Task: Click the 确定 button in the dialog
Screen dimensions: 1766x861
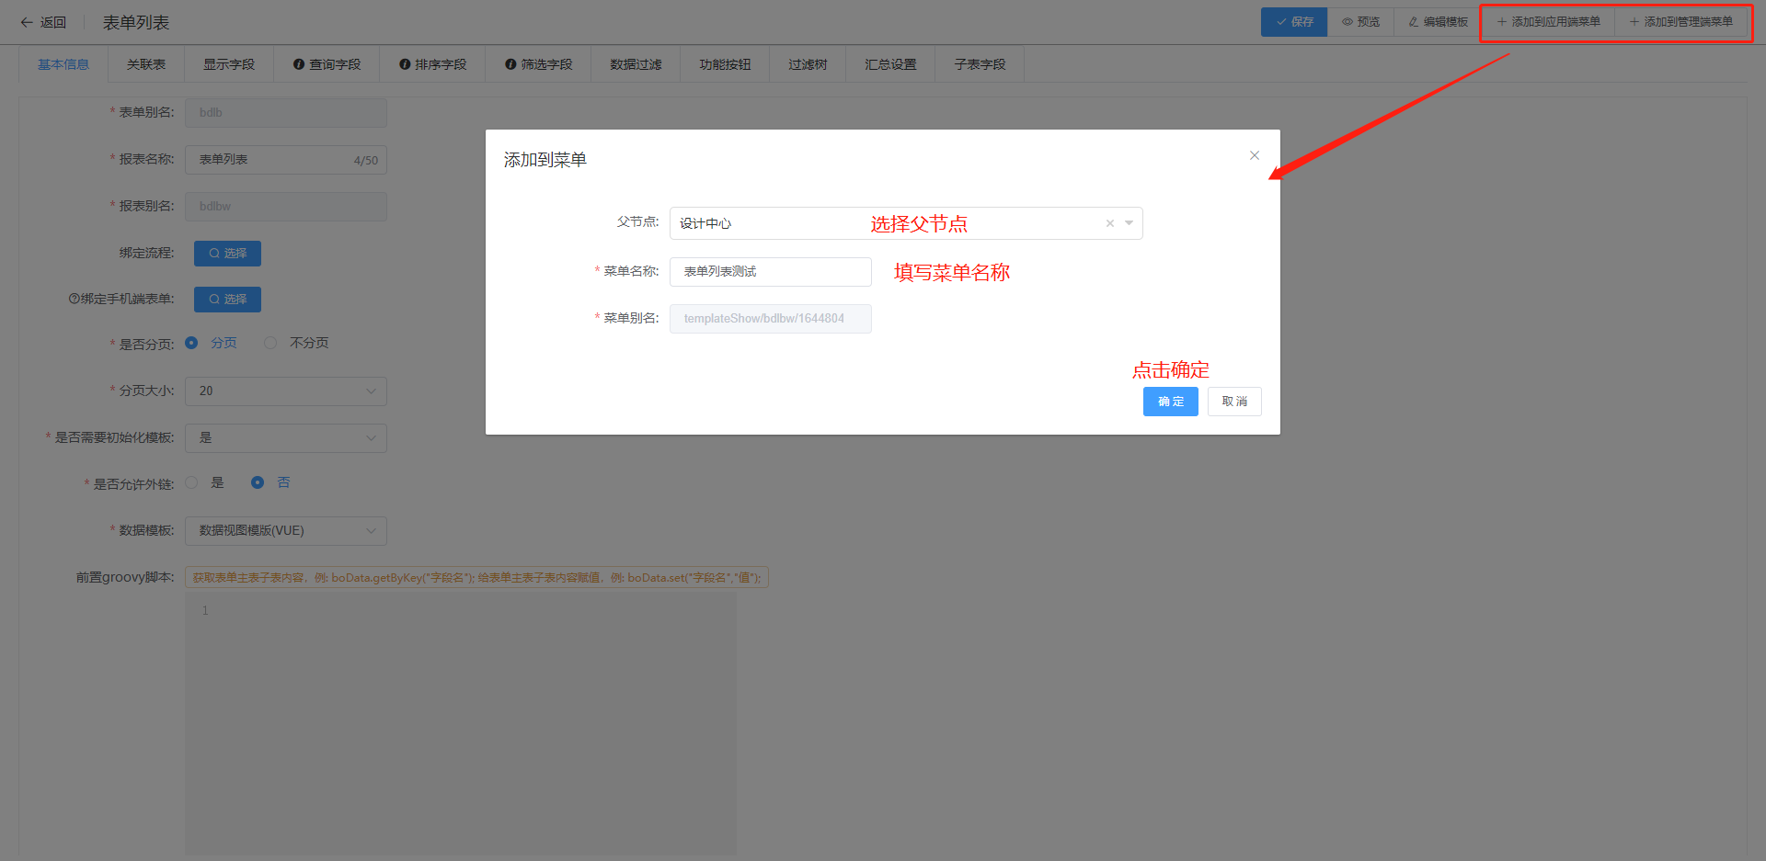Action: pyautogui.click(x=1170, y=402)
